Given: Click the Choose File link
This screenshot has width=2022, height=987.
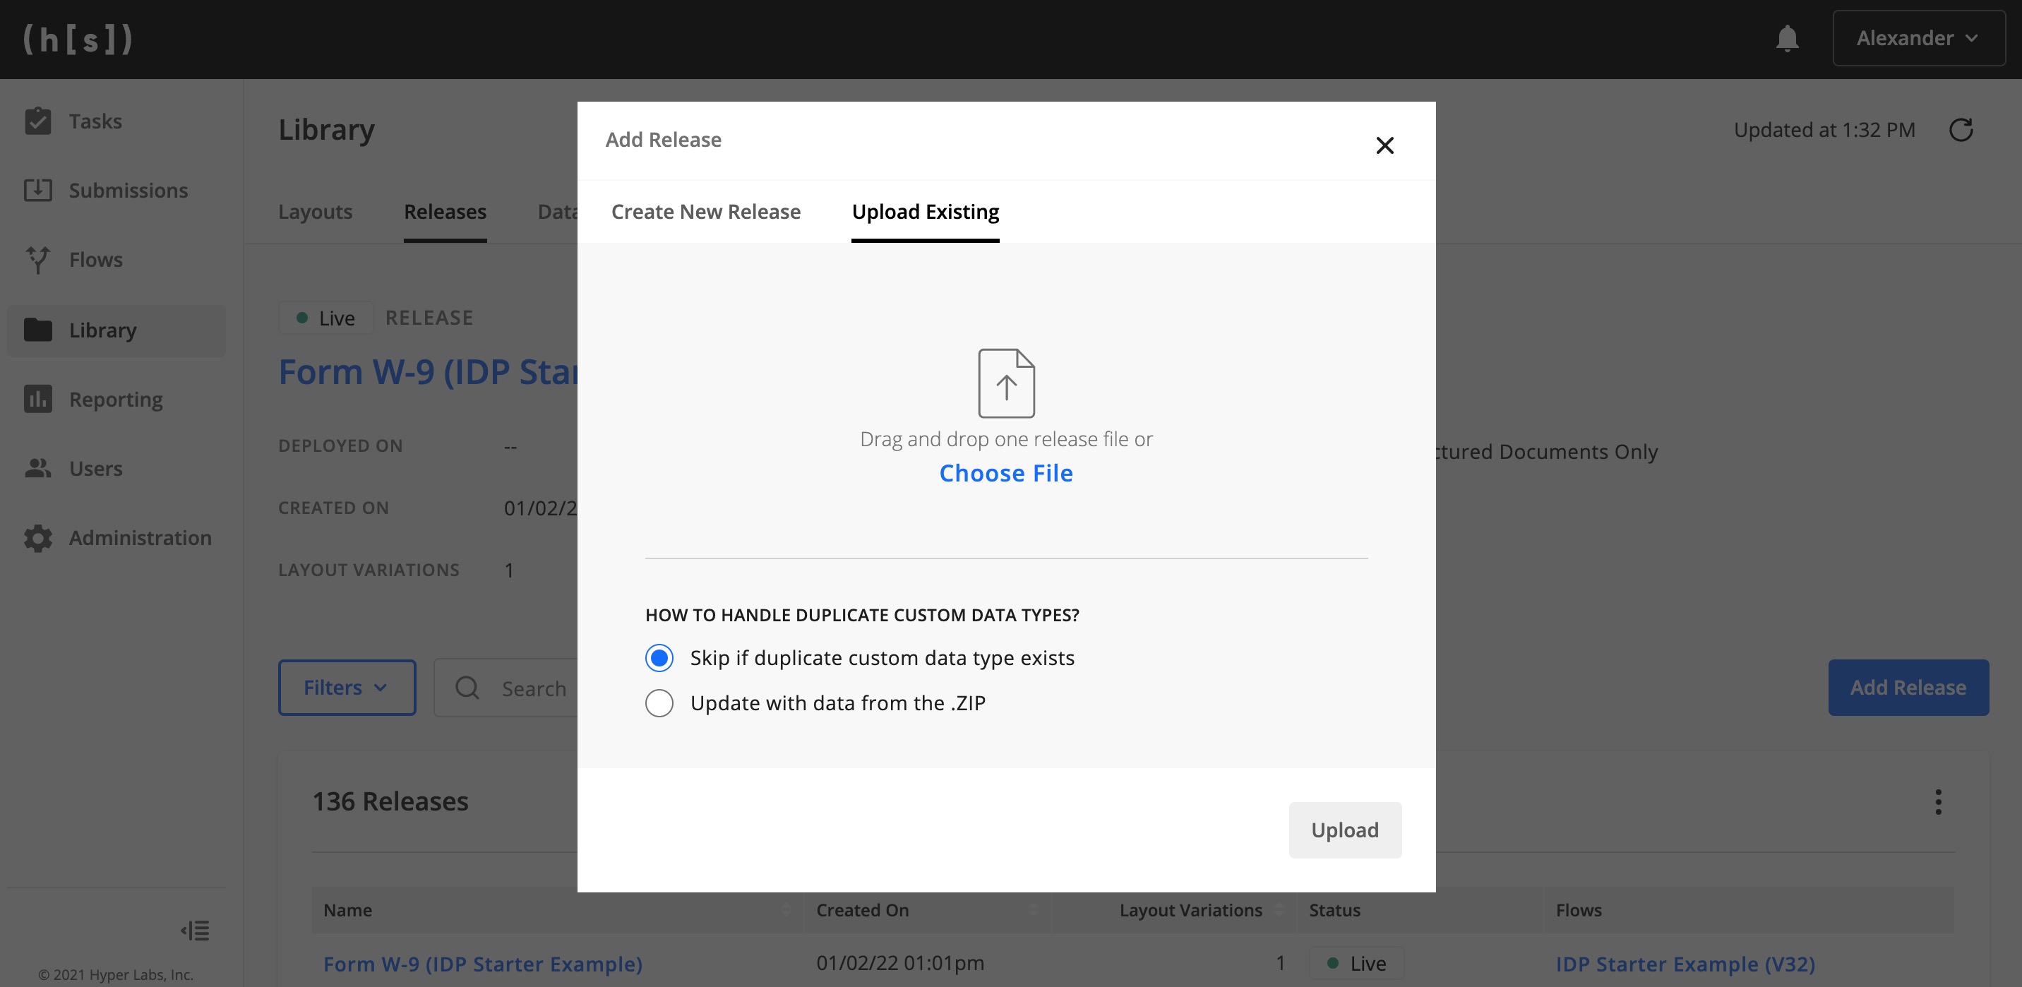Looking at the screenshot, I should (x=1006, y=474).
